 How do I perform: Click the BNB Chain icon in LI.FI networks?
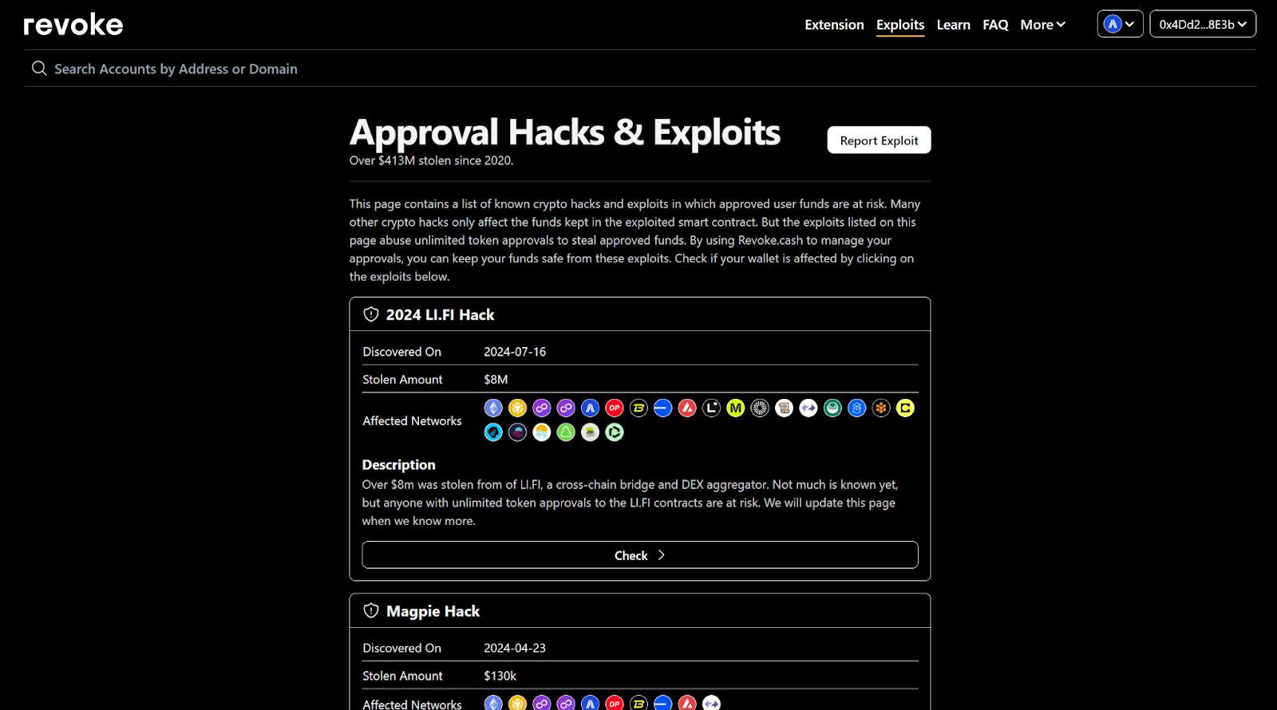click(x=517, y=408)
